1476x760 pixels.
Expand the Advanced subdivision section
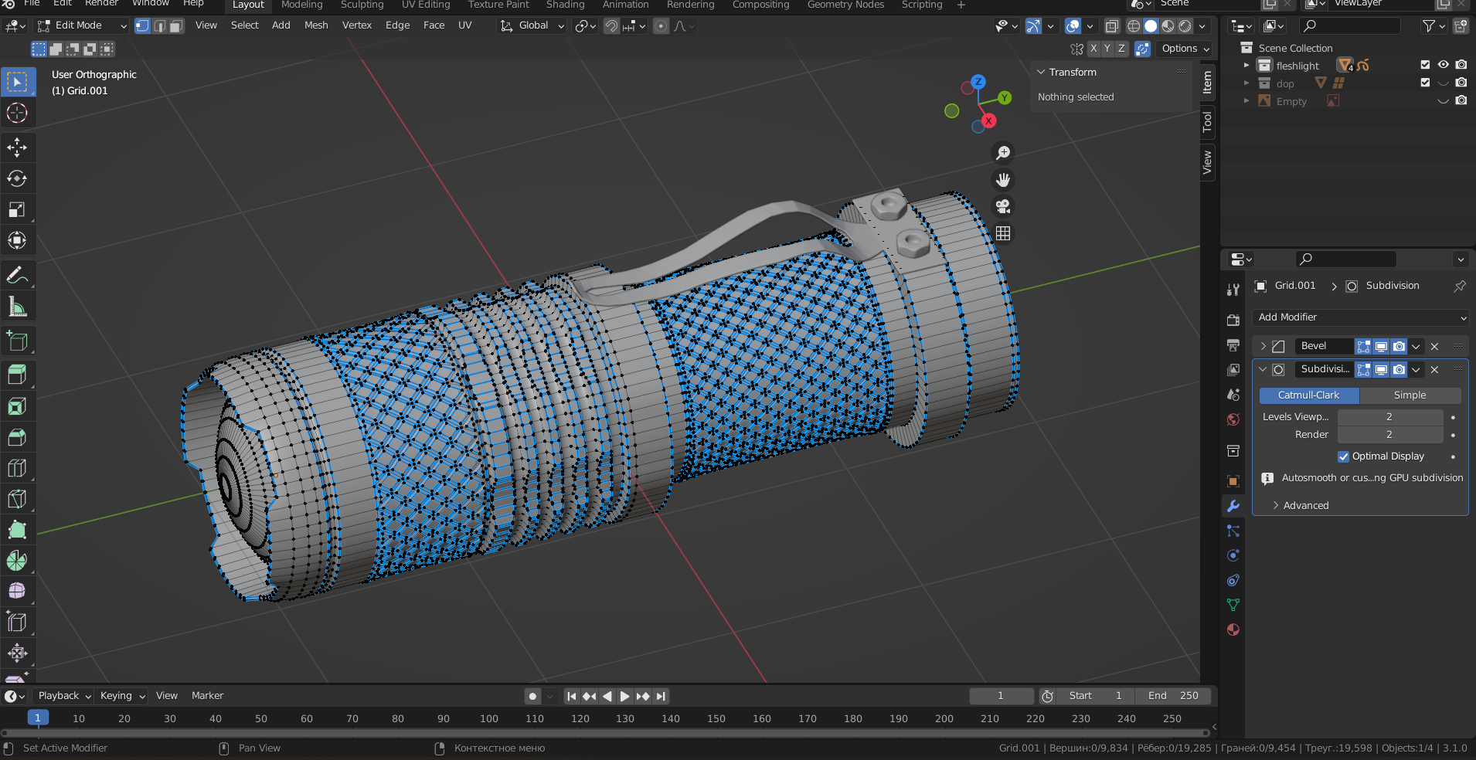coord(1305,505)
